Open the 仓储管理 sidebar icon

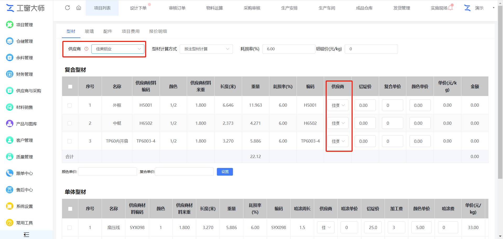click(10, 41)
